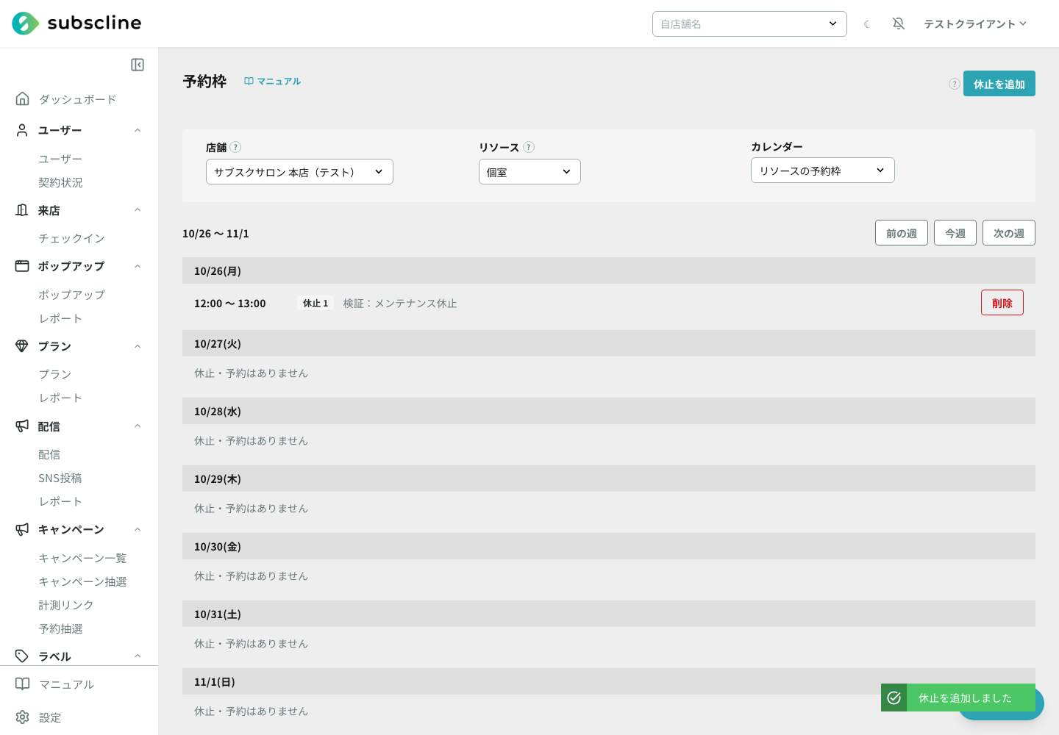Click the 検証：メンテナンス休止 text
The height and width of the screenshot is (735, 1059).
coord(400,304)
